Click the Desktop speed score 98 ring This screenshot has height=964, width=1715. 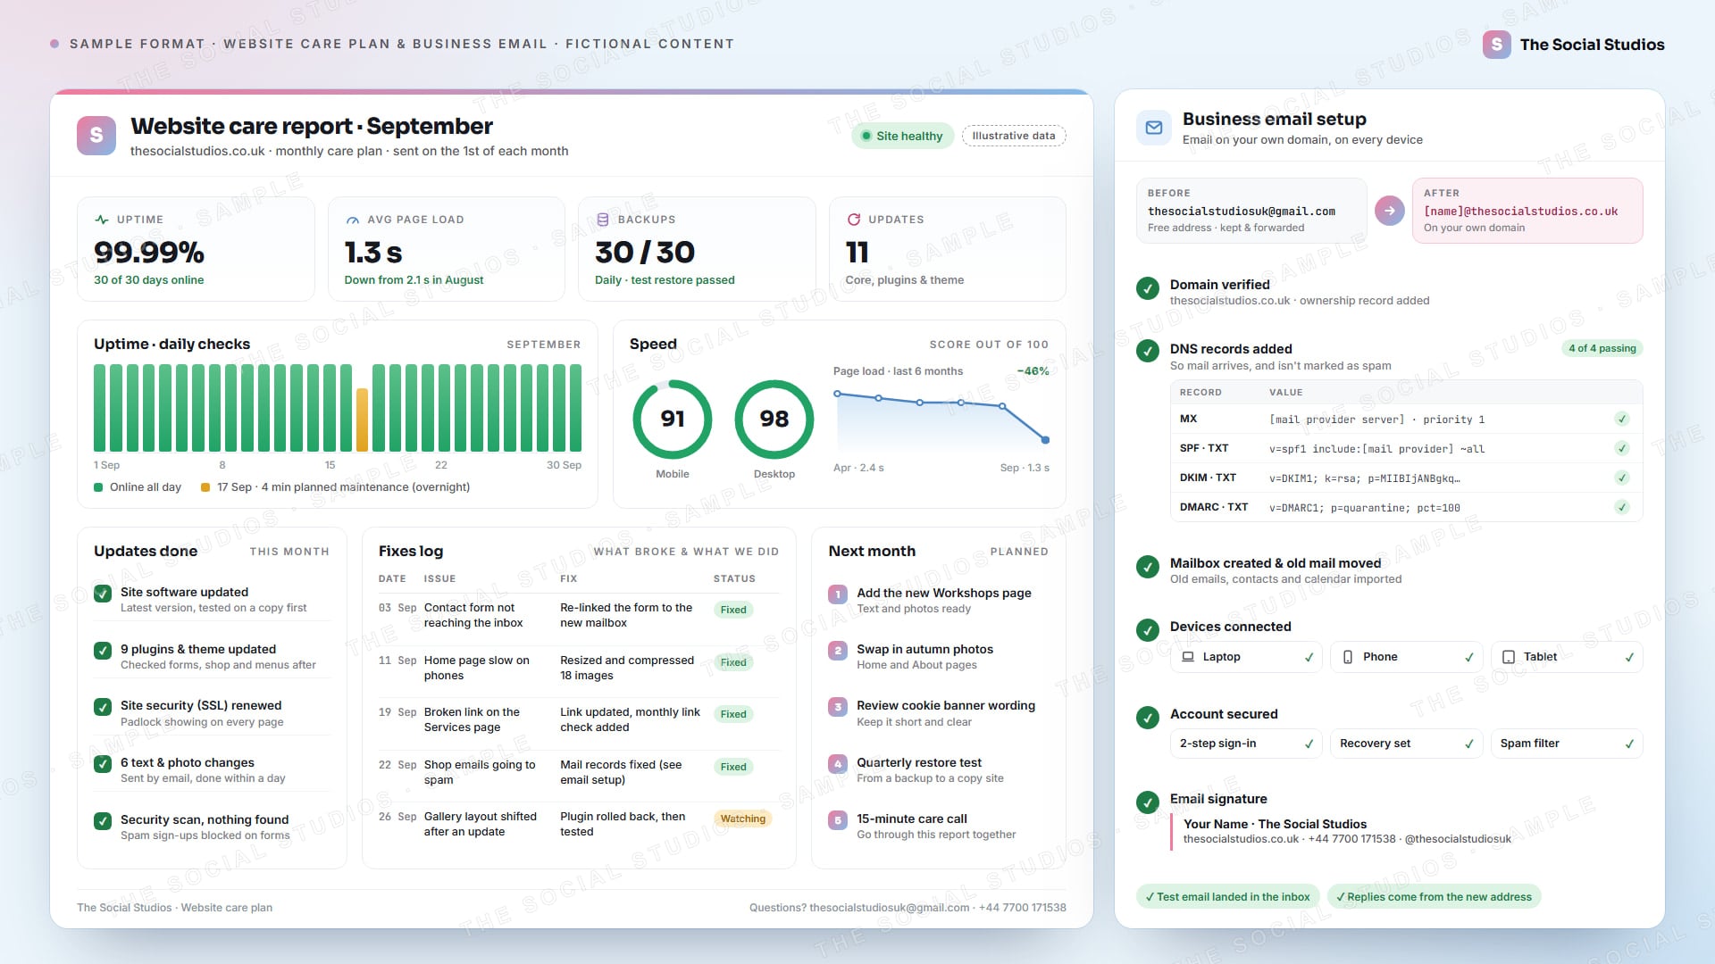[x=774, y=420]
